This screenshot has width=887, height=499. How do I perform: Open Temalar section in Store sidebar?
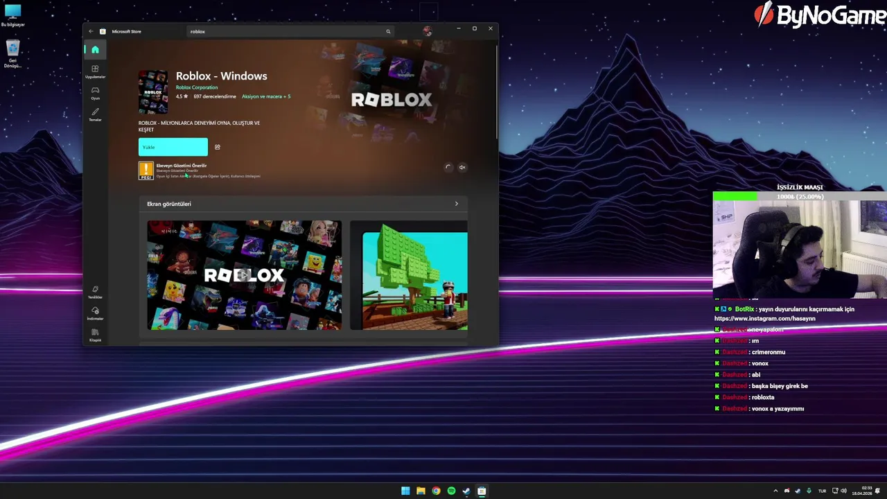(x=95, y=114)
